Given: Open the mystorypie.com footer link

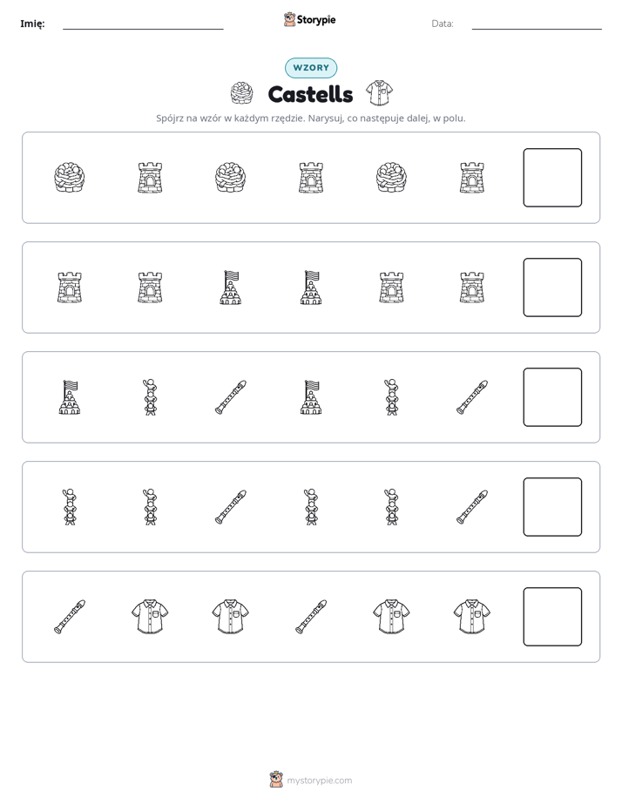Looking at the screenshot, I should point(319,781).
